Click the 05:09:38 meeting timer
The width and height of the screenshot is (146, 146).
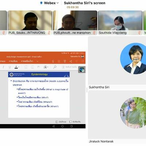pos(73,7)
